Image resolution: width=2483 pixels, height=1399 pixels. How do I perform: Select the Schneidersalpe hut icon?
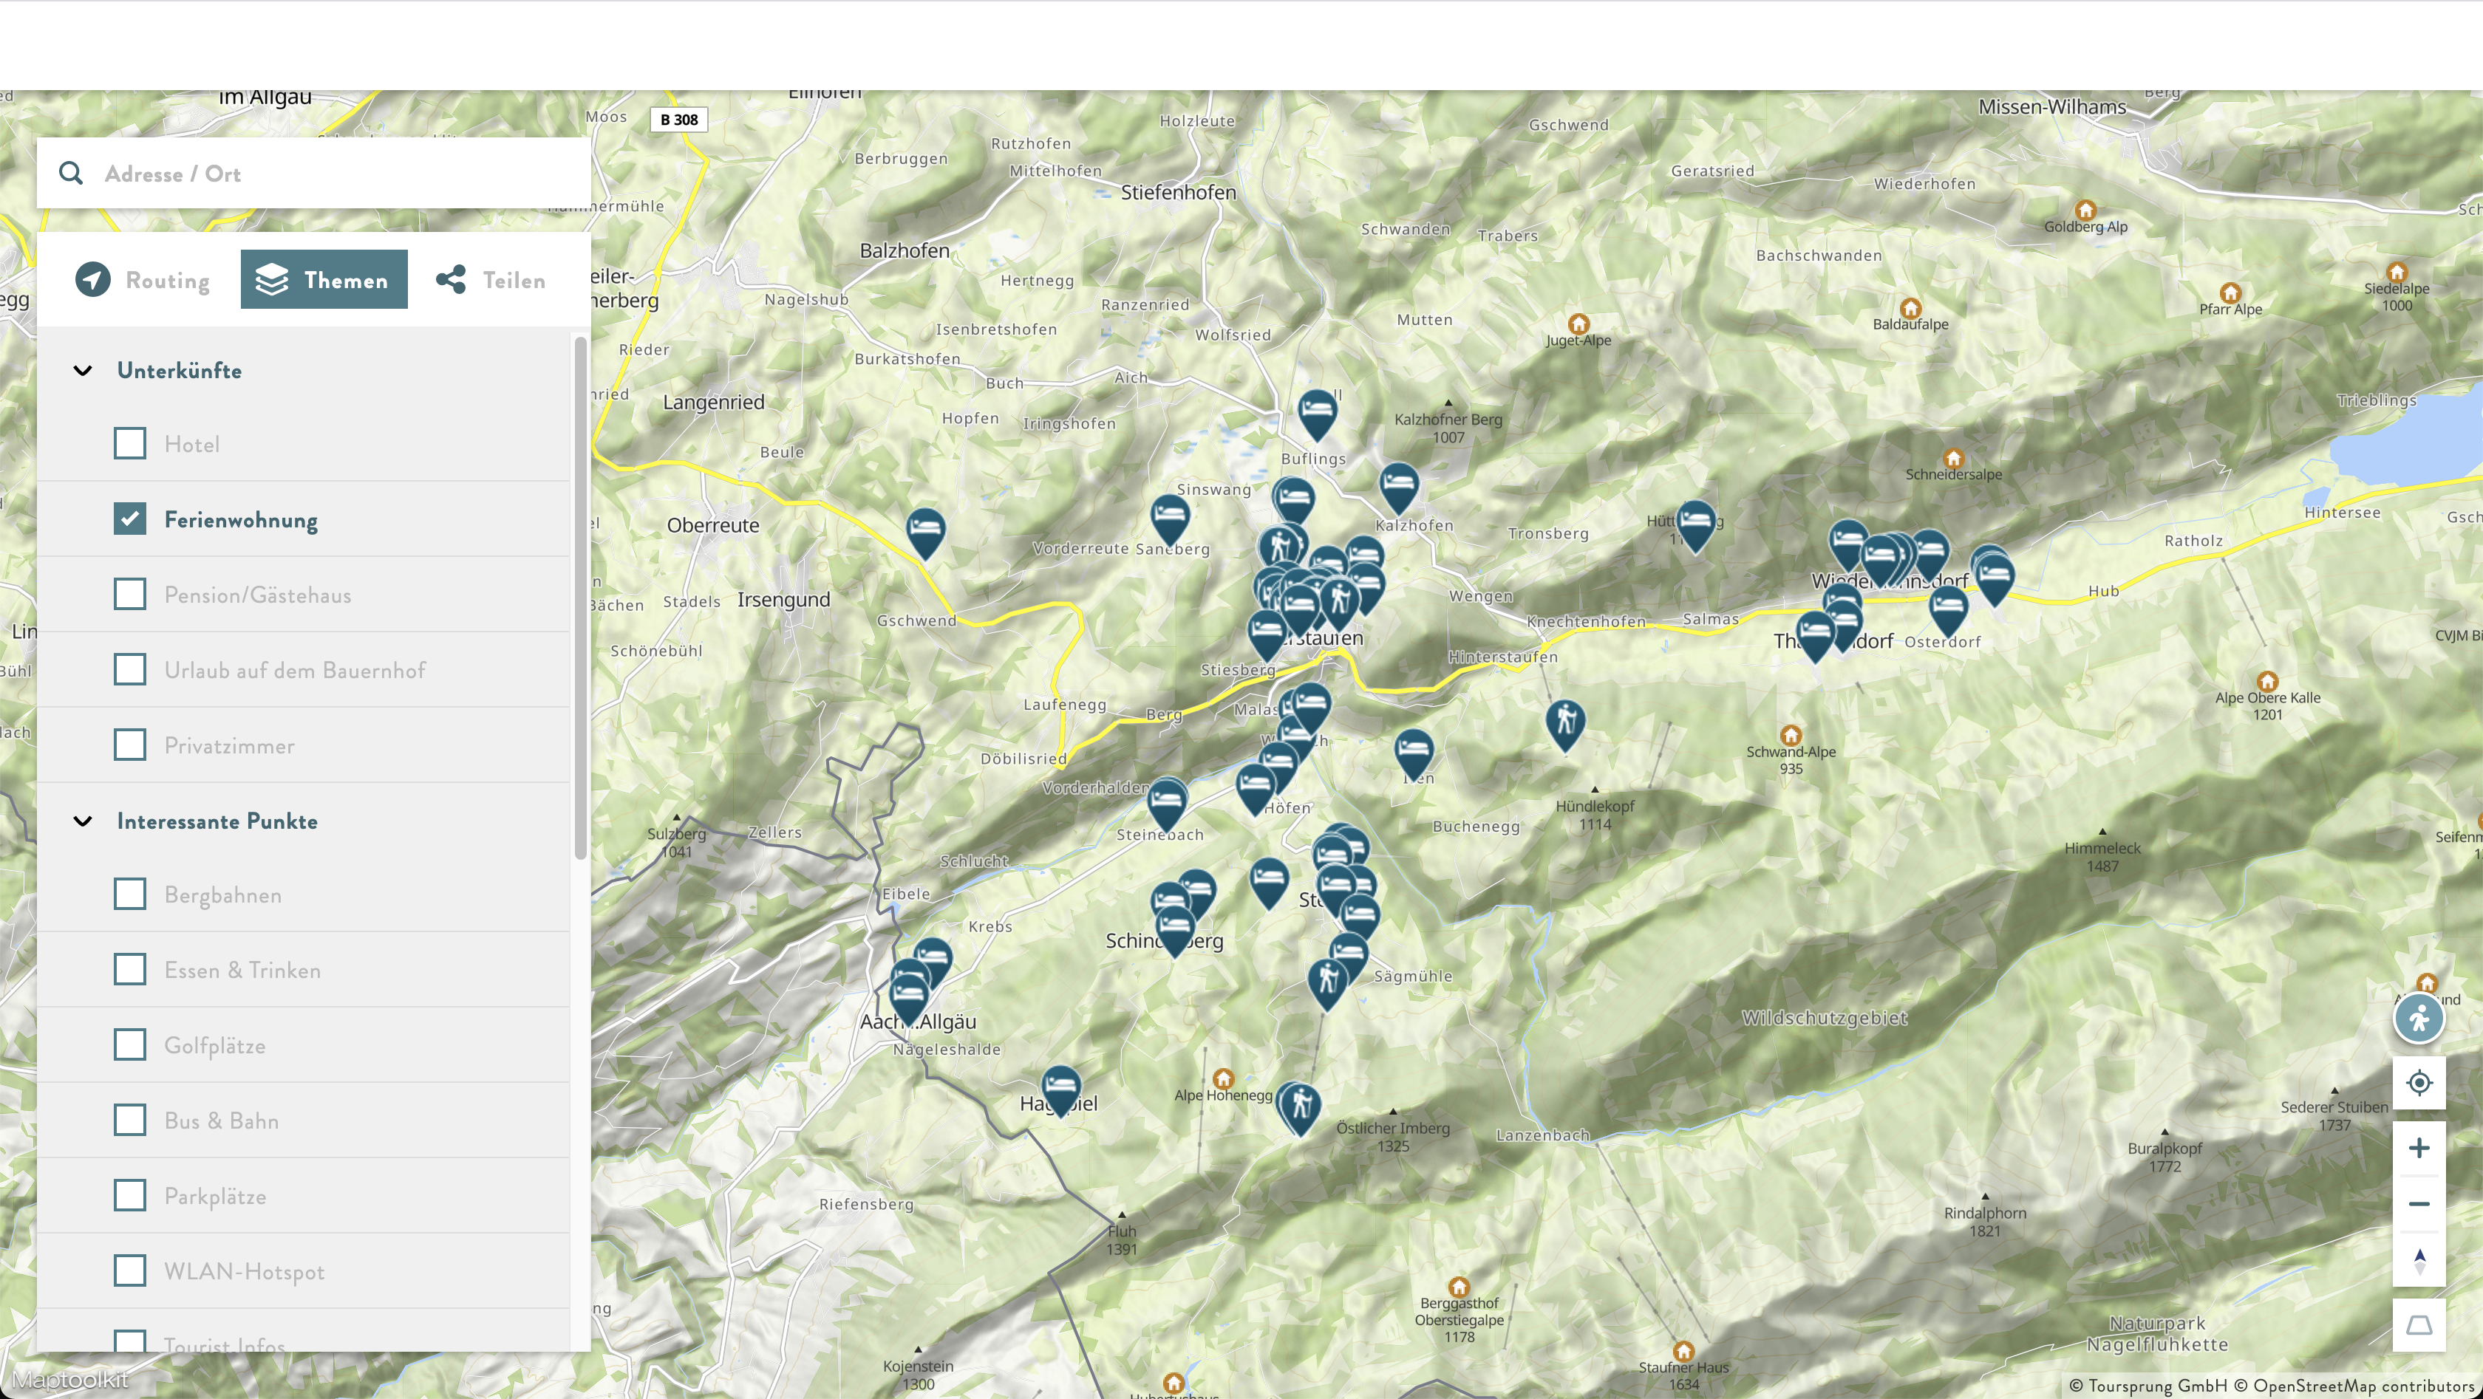pos(1953,458)
